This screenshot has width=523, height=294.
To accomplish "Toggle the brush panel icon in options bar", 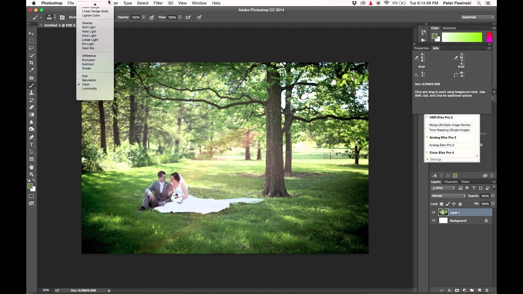I will (x=62, y=18).
